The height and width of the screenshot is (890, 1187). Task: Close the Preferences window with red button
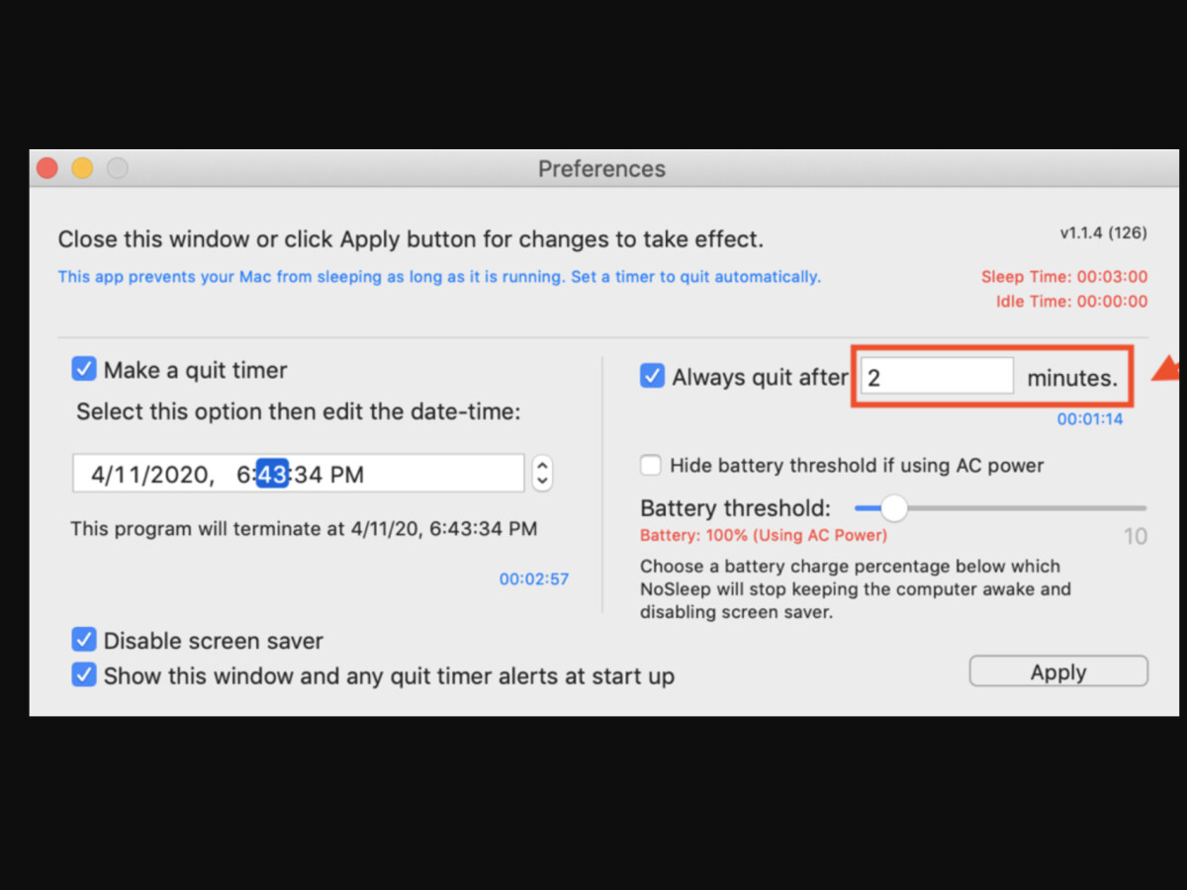(47, 168)
